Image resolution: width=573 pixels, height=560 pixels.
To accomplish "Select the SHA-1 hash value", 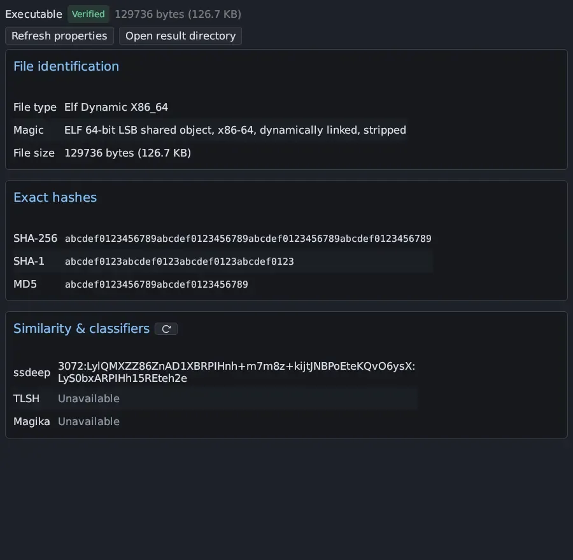I will click(x=180, y=262).
